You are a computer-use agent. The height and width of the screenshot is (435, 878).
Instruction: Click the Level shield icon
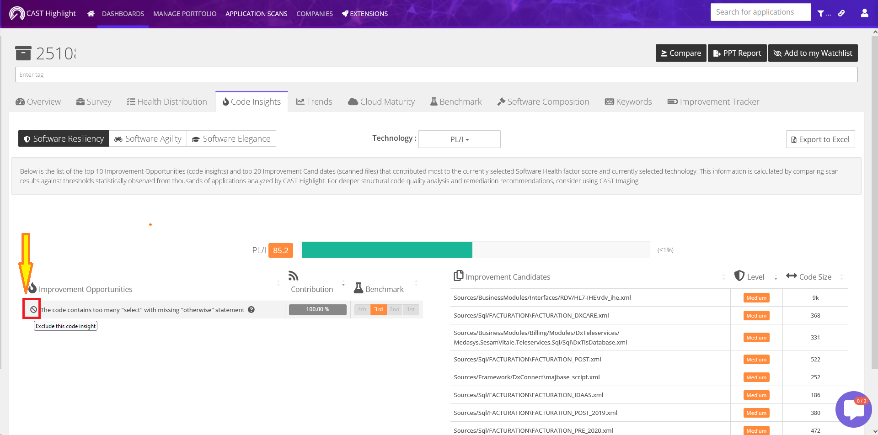click(x=739, y=276)
